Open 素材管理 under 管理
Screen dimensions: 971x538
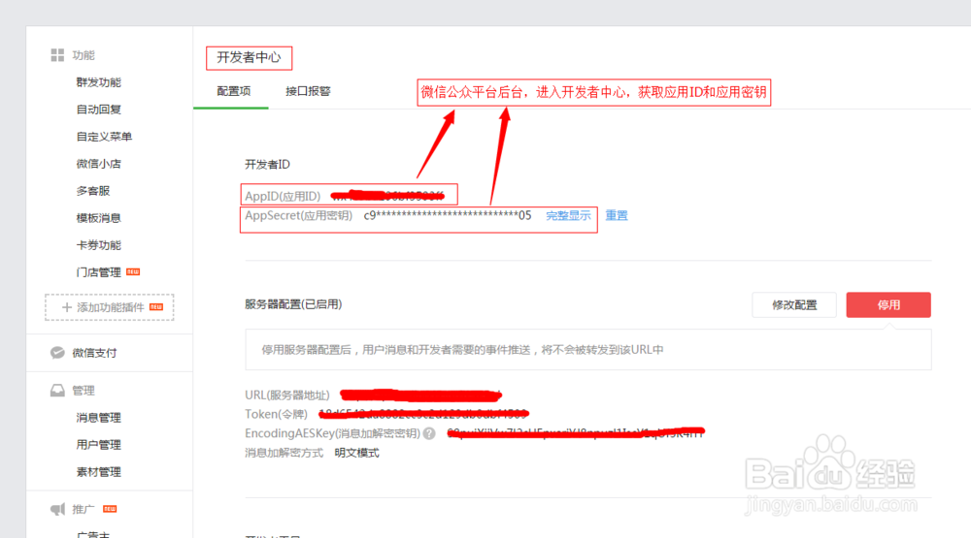click(98, 472)
